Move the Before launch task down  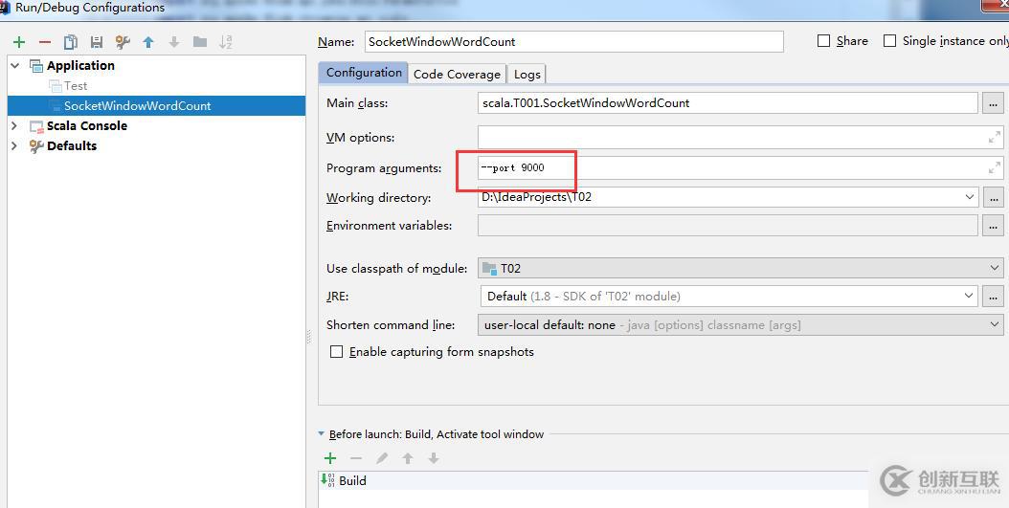coord(433,458)
